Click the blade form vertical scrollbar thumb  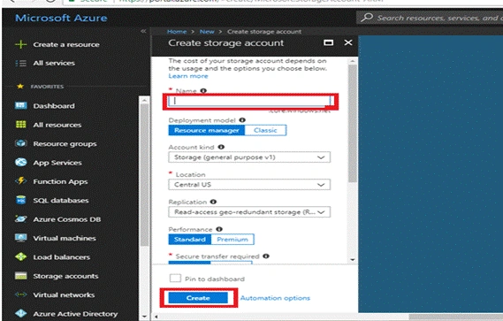353,124
